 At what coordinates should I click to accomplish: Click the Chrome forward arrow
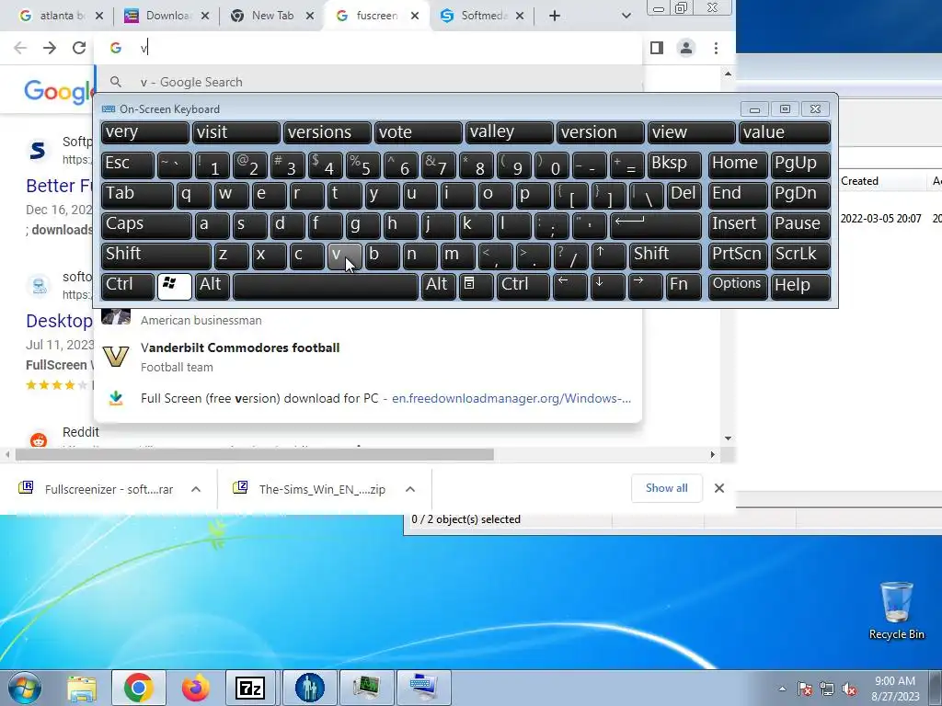50,48
